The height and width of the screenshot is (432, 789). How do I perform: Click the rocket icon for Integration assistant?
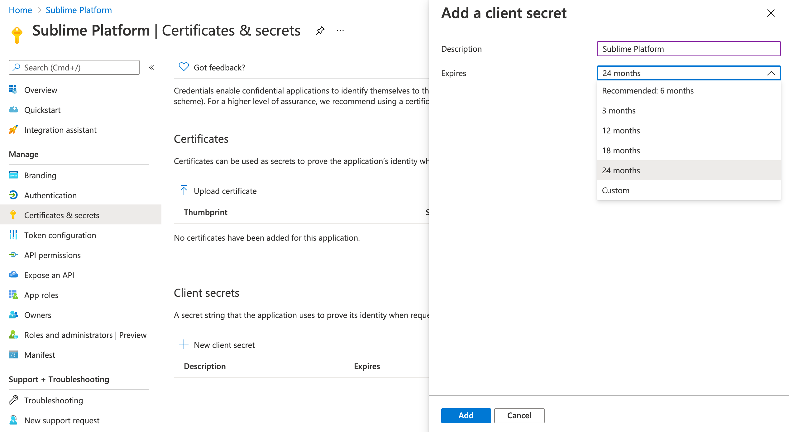point(13,130)
